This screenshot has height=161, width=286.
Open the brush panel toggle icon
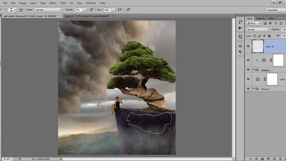point(21,10)
